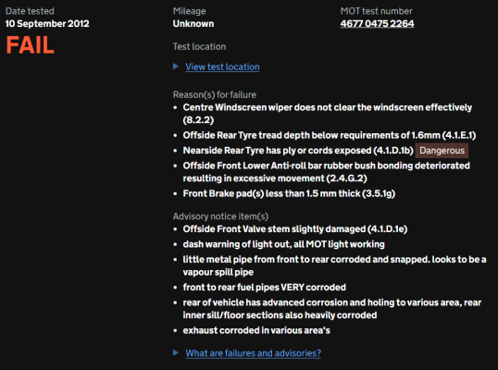Open What are failures and advisories link
This screenshot has width=498, height=370.
253,353
